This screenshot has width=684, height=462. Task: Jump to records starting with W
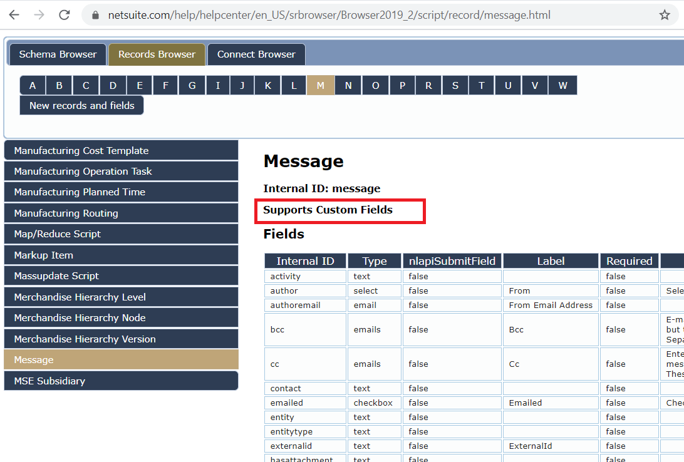[562, 85]
